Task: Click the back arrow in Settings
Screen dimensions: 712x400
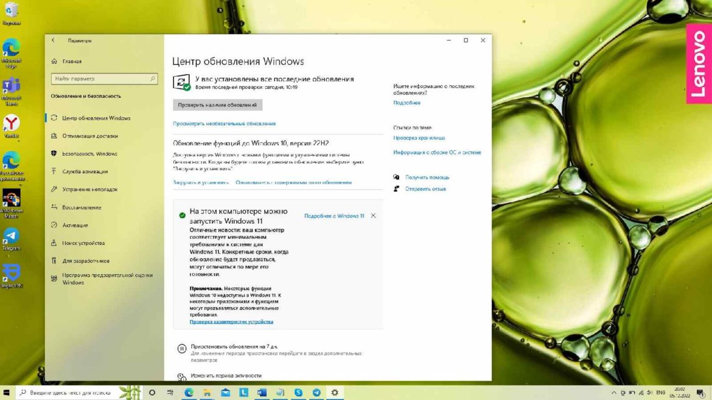Action: tap(52, 40)
